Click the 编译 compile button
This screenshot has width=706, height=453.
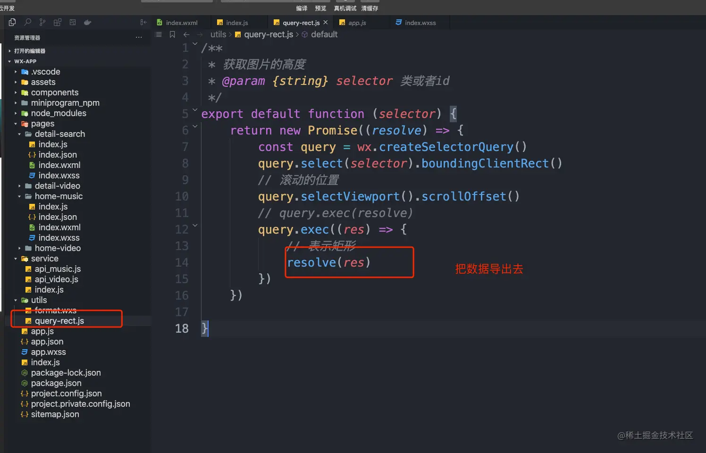[x=302, y=8]
